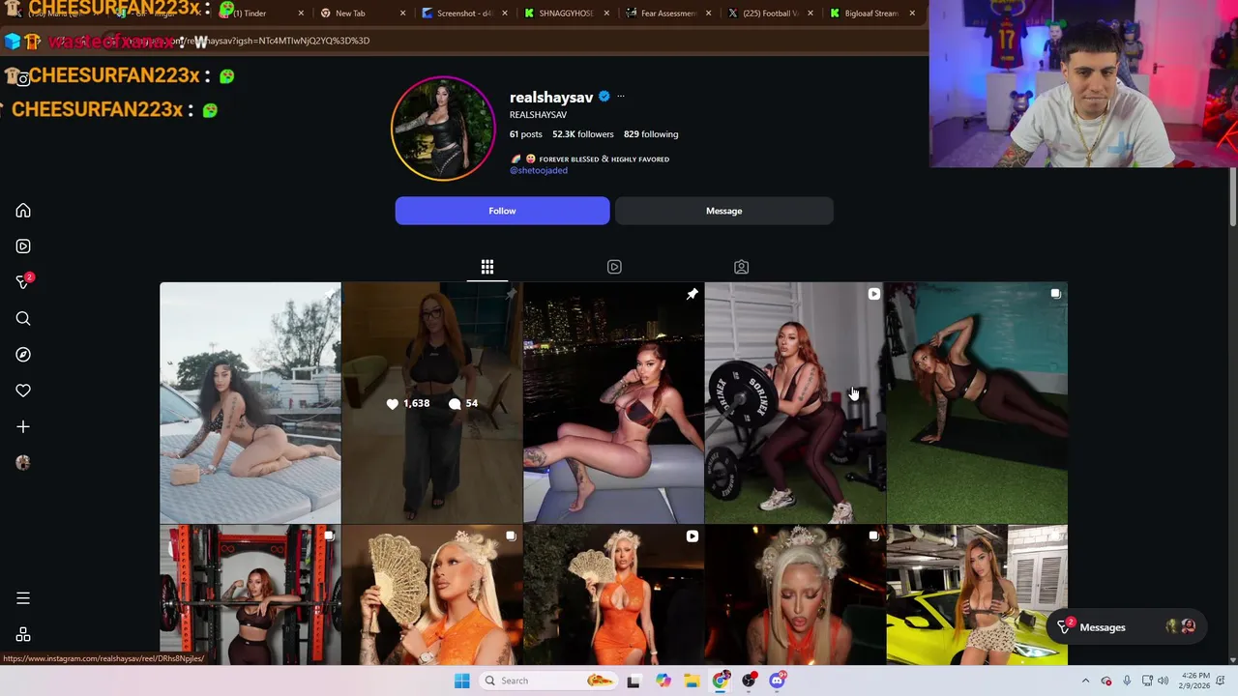
Task: Open the orange dress full-body post
Action: (614, 595)
